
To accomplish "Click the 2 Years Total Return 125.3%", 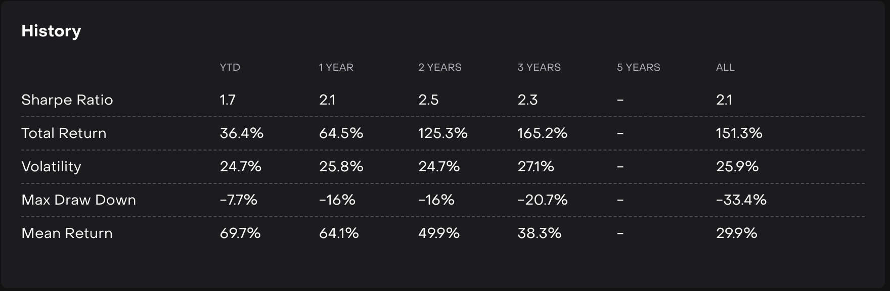I will click(442, 133).
